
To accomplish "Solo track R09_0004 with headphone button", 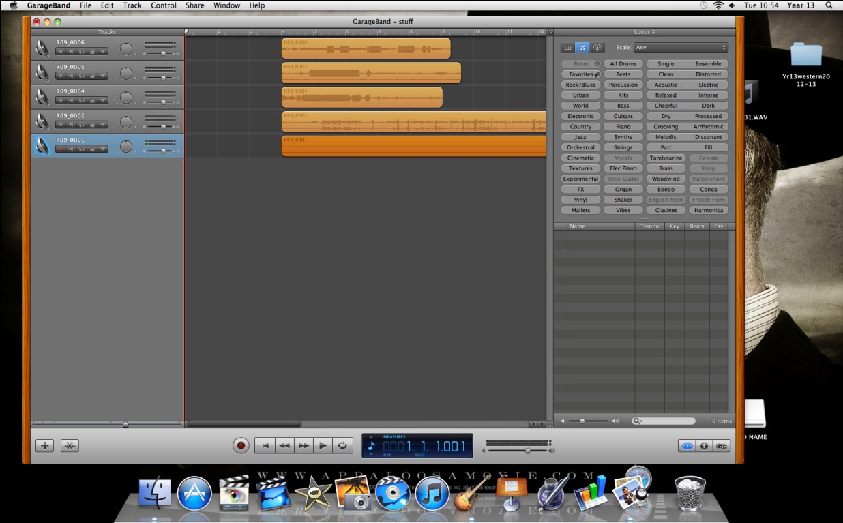I will pos(82,100).
